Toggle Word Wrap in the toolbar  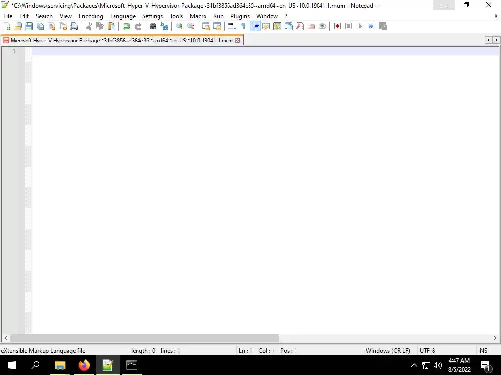232,26
